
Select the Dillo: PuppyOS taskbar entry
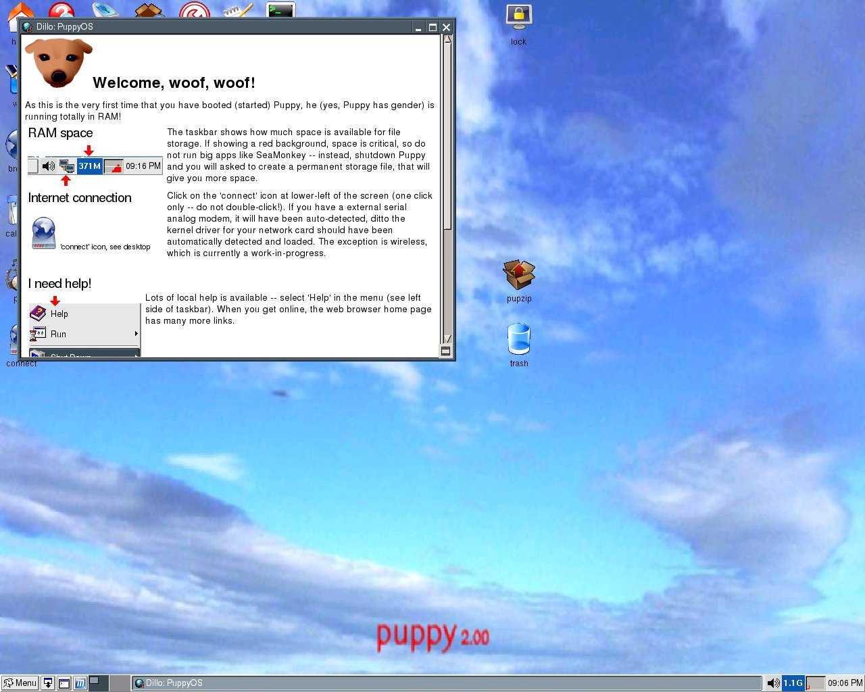point(447,683)
